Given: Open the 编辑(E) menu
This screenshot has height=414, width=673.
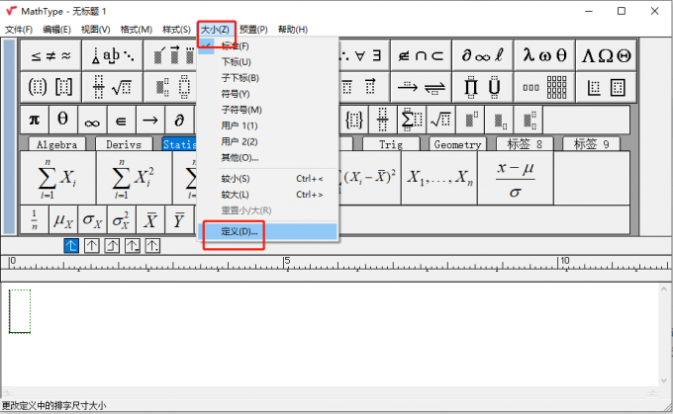Looking at the screenshot, I should 56,30.
